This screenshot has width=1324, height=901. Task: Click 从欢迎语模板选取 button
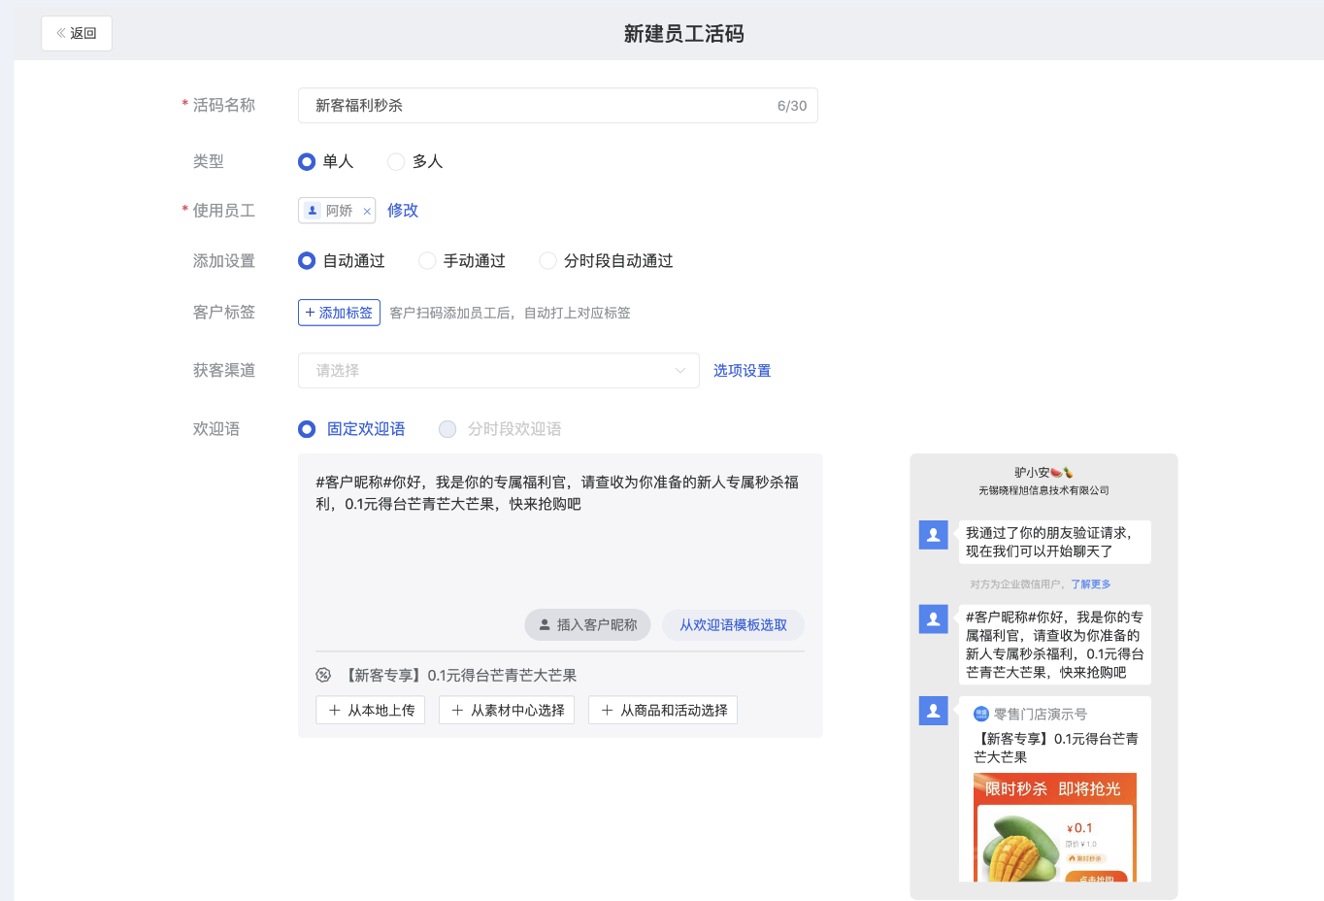point(733,625)
